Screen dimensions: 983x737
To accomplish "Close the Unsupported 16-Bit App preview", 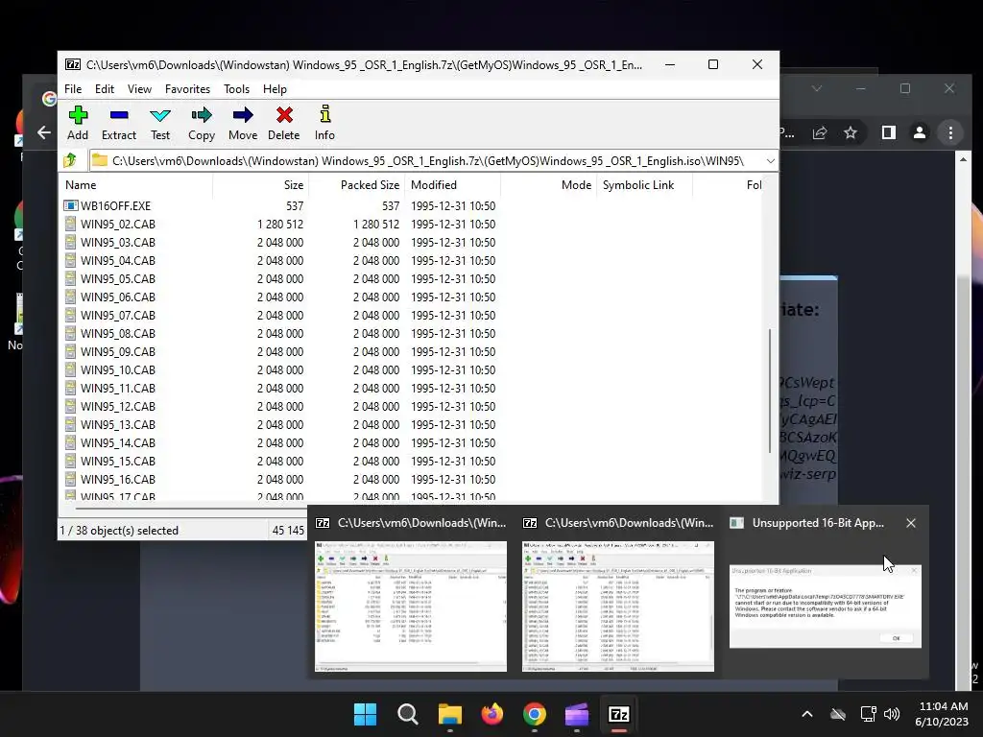I will (911, 523).
